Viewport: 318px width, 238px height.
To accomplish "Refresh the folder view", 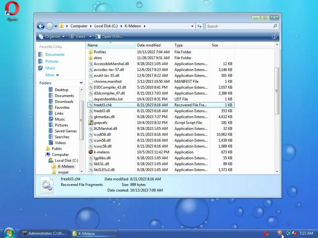I will pyautogui.click(x=199, y=26).
